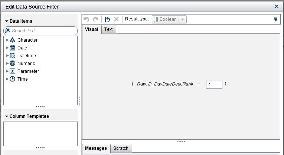Click the Numeric 123 icon

(12, 63)
